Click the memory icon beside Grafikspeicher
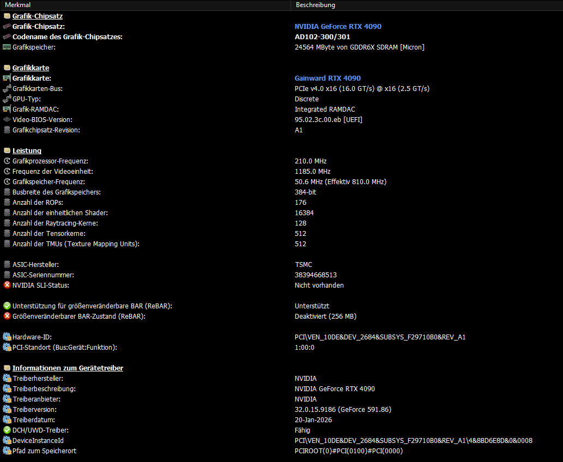The height and width of the screenshot is (462, 563). (x=7, y=47)
